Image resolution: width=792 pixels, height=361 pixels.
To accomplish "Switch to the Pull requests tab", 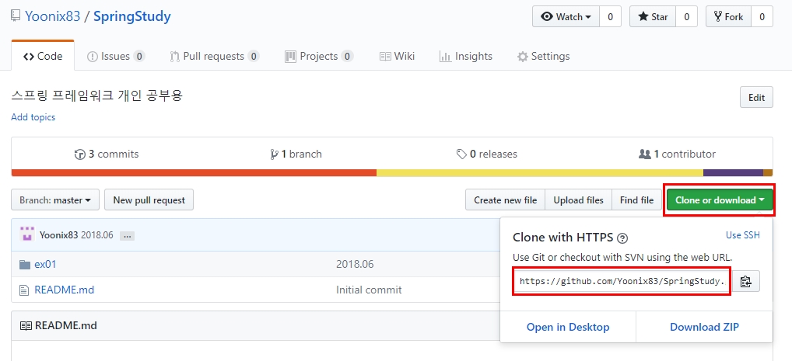I will (215, 56).
